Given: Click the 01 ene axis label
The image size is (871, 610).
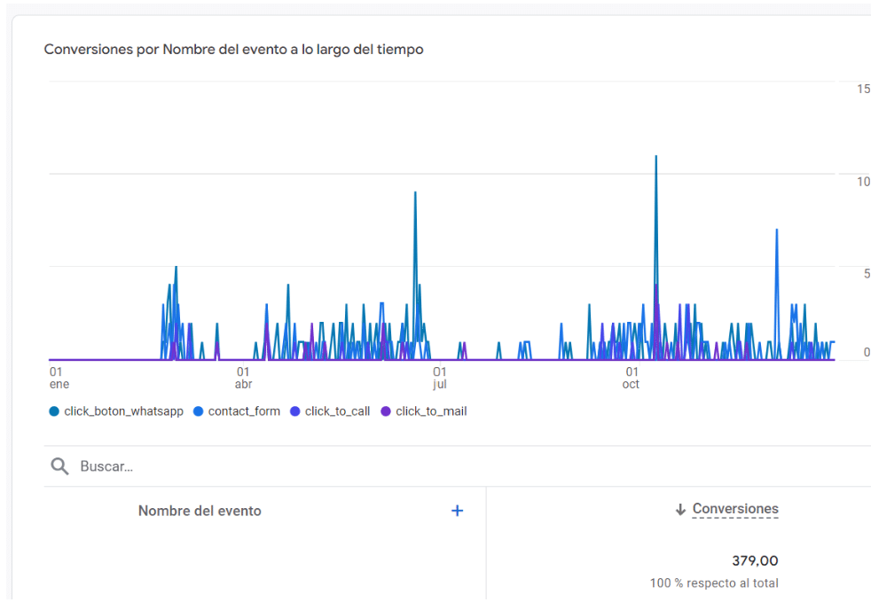Looking at the screenshot, I should [x=59, y=379].
